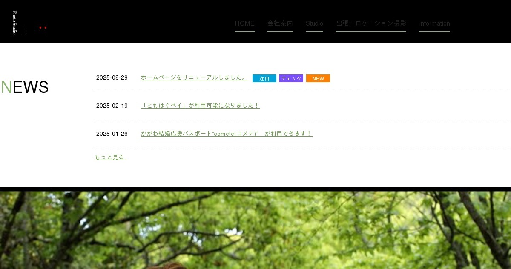
Task: Open the Information menu item
Action: click(x=434, y=23)
